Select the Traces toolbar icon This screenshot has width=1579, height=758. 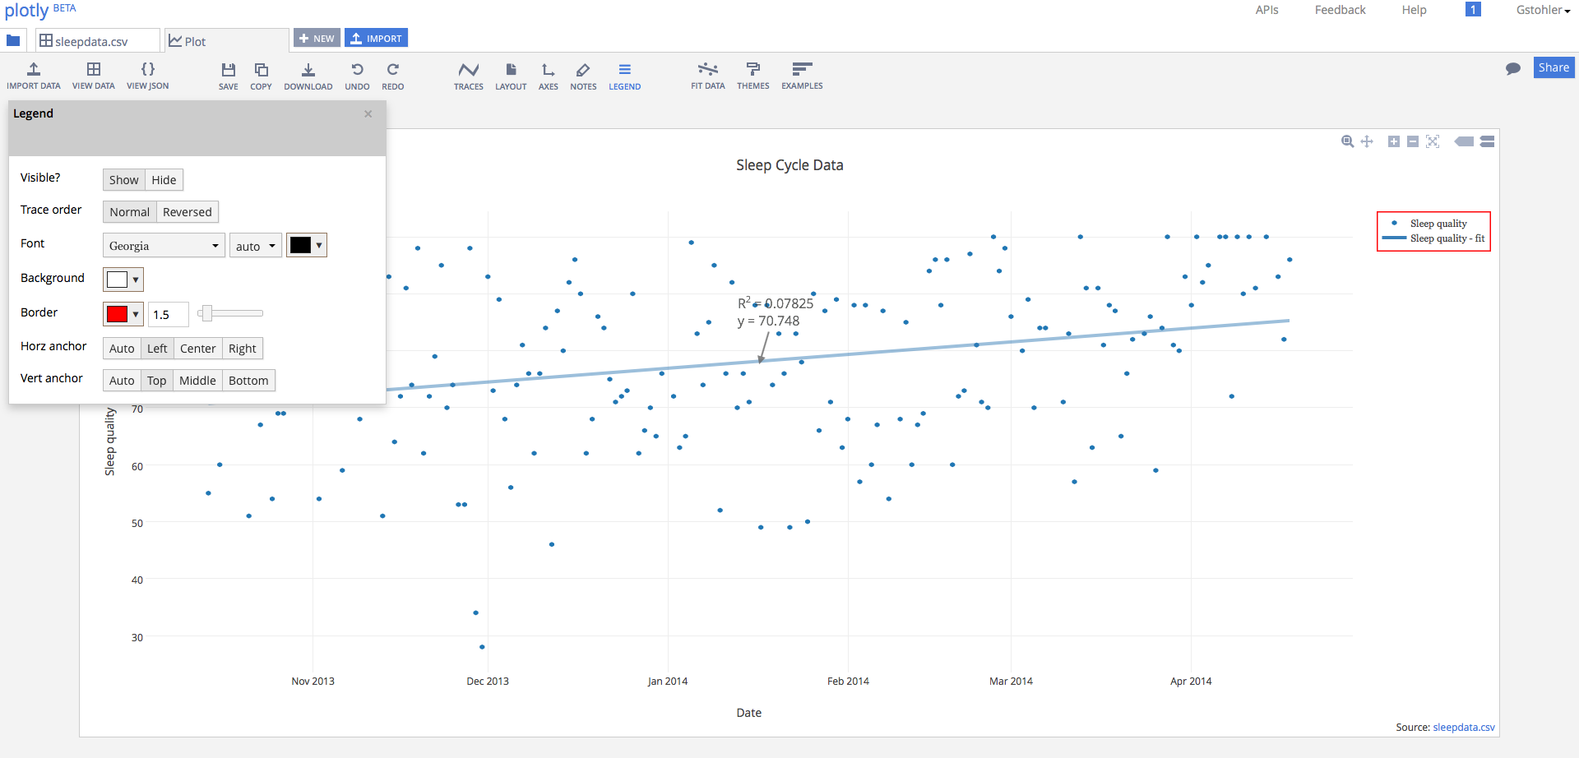click(x=468, y=76)
